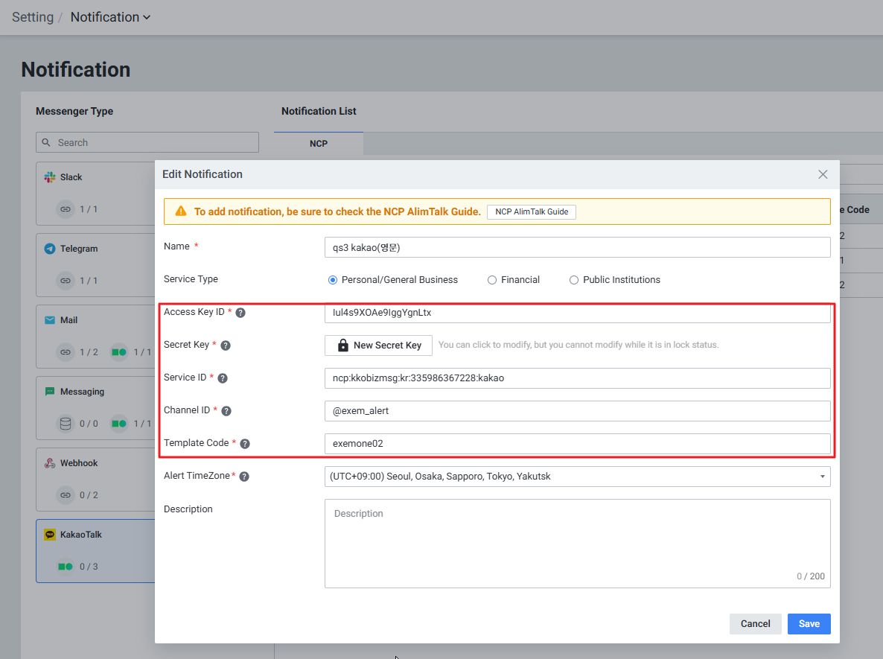This screenshot has width=883, height=659.
Task: Click the help icon next to Secret Key
Action: (226, 346)
